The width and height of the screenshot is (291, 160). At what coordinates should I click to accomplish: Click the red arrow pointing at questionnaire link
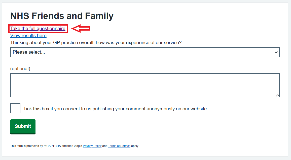pyautogui.click(x=81, y=29)
